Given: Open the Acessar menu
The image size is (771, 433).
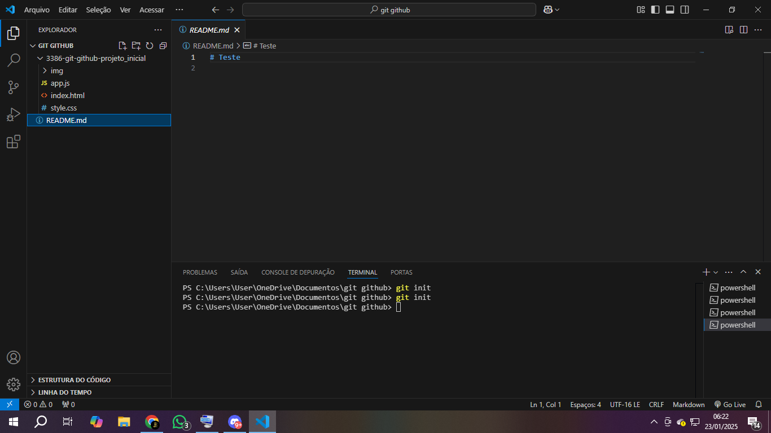Looking at the screenshot, I should coord(152,10).
